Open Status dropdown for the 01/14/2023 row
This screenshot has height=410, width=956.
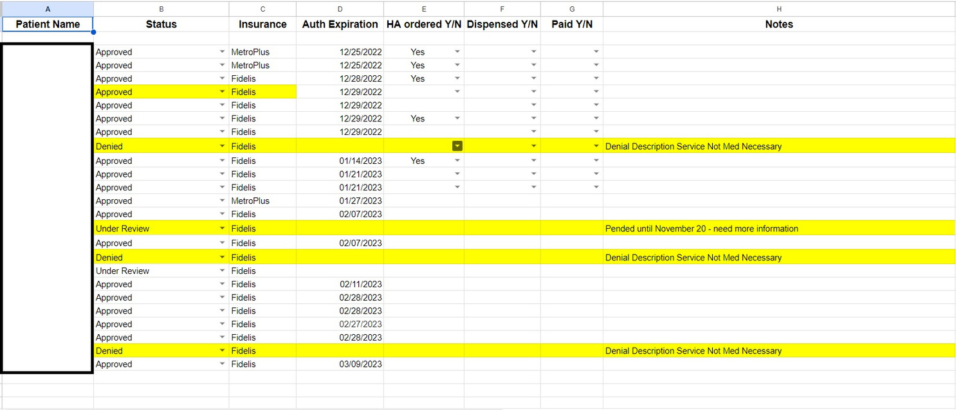pyautogui.click(x=222, y=161)
